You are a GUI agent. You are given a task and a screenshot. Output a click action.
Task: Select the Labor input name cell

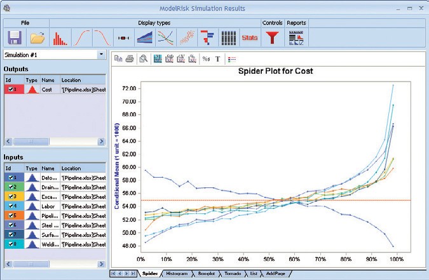click(50, 206)
